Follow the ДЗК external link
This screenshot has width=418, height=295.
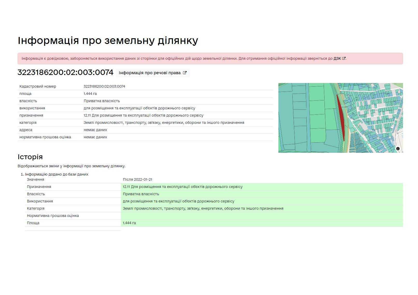(339, 58)
